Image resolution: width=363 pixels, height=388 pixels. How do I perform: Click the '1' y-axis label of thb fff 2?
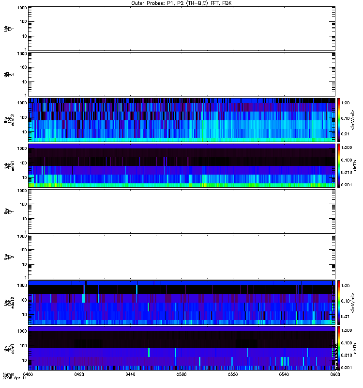click(x=26, y=95)
